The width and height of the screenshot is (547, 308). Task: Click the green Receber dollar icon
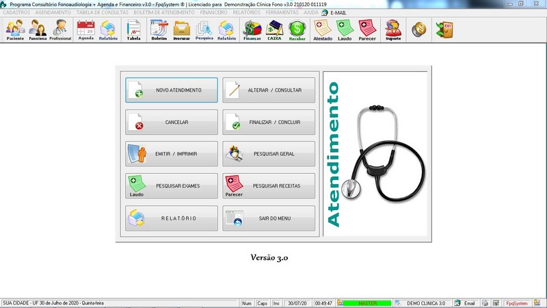click(297, 30)
